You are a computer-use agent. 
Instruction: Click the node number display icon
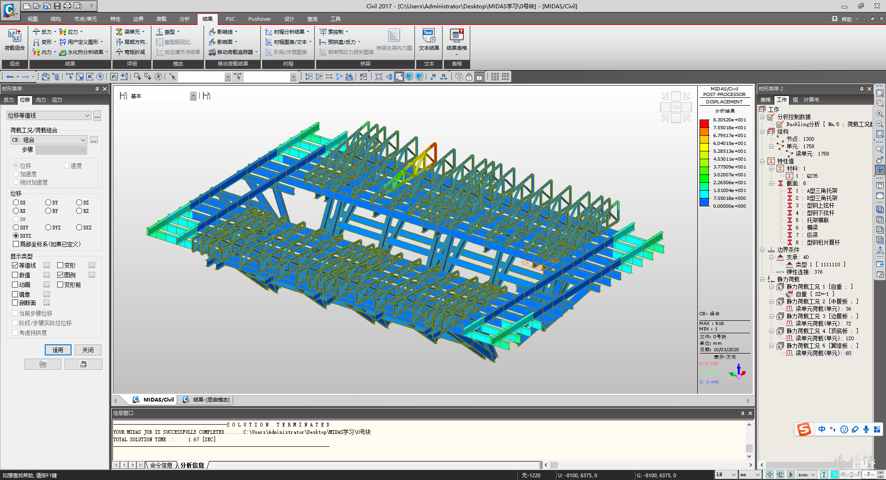point(433,77)
